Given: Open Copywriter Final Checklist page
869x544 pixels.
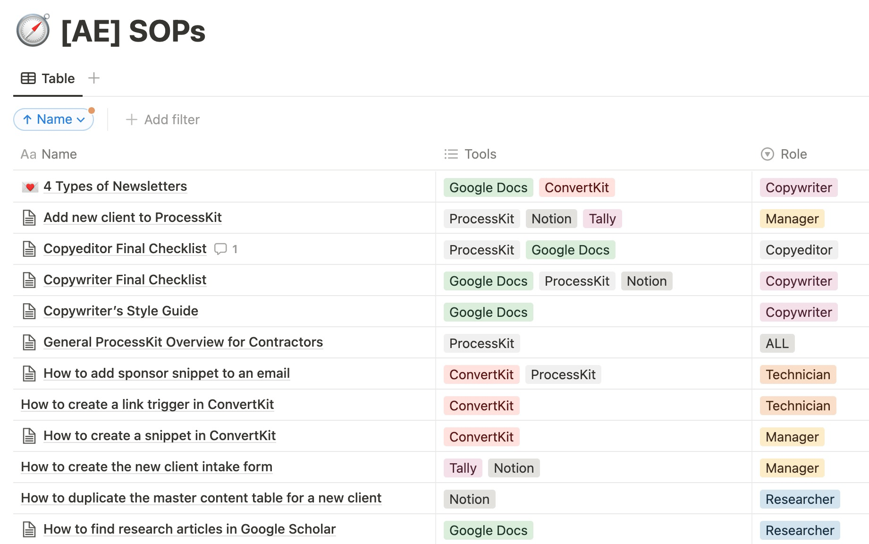Looking at the screenshot, I should 125,280.
